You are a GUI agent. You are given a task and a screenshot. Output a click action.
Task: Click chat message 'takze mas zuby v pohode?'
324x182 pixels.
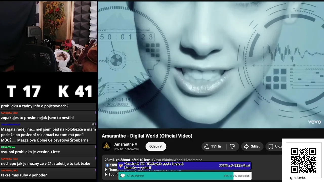(24, 175)
